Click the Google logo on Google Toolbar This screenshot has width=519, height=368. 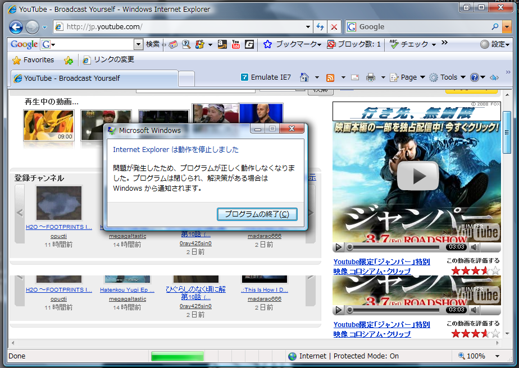click(24, 44)
